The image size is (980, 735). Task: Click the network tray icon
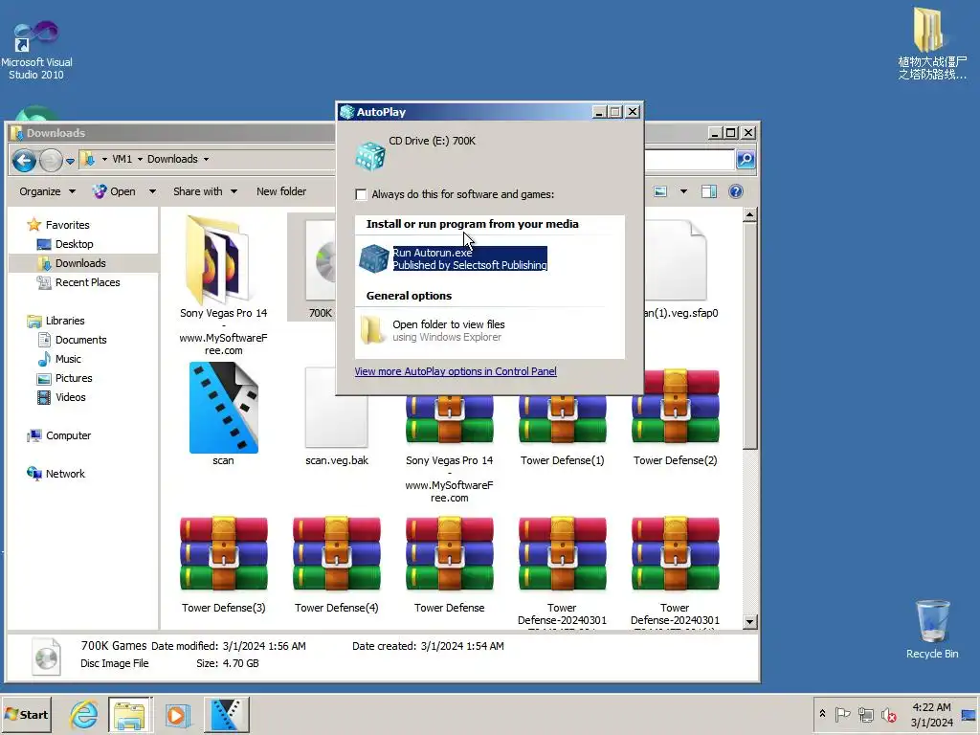[865, 714]
